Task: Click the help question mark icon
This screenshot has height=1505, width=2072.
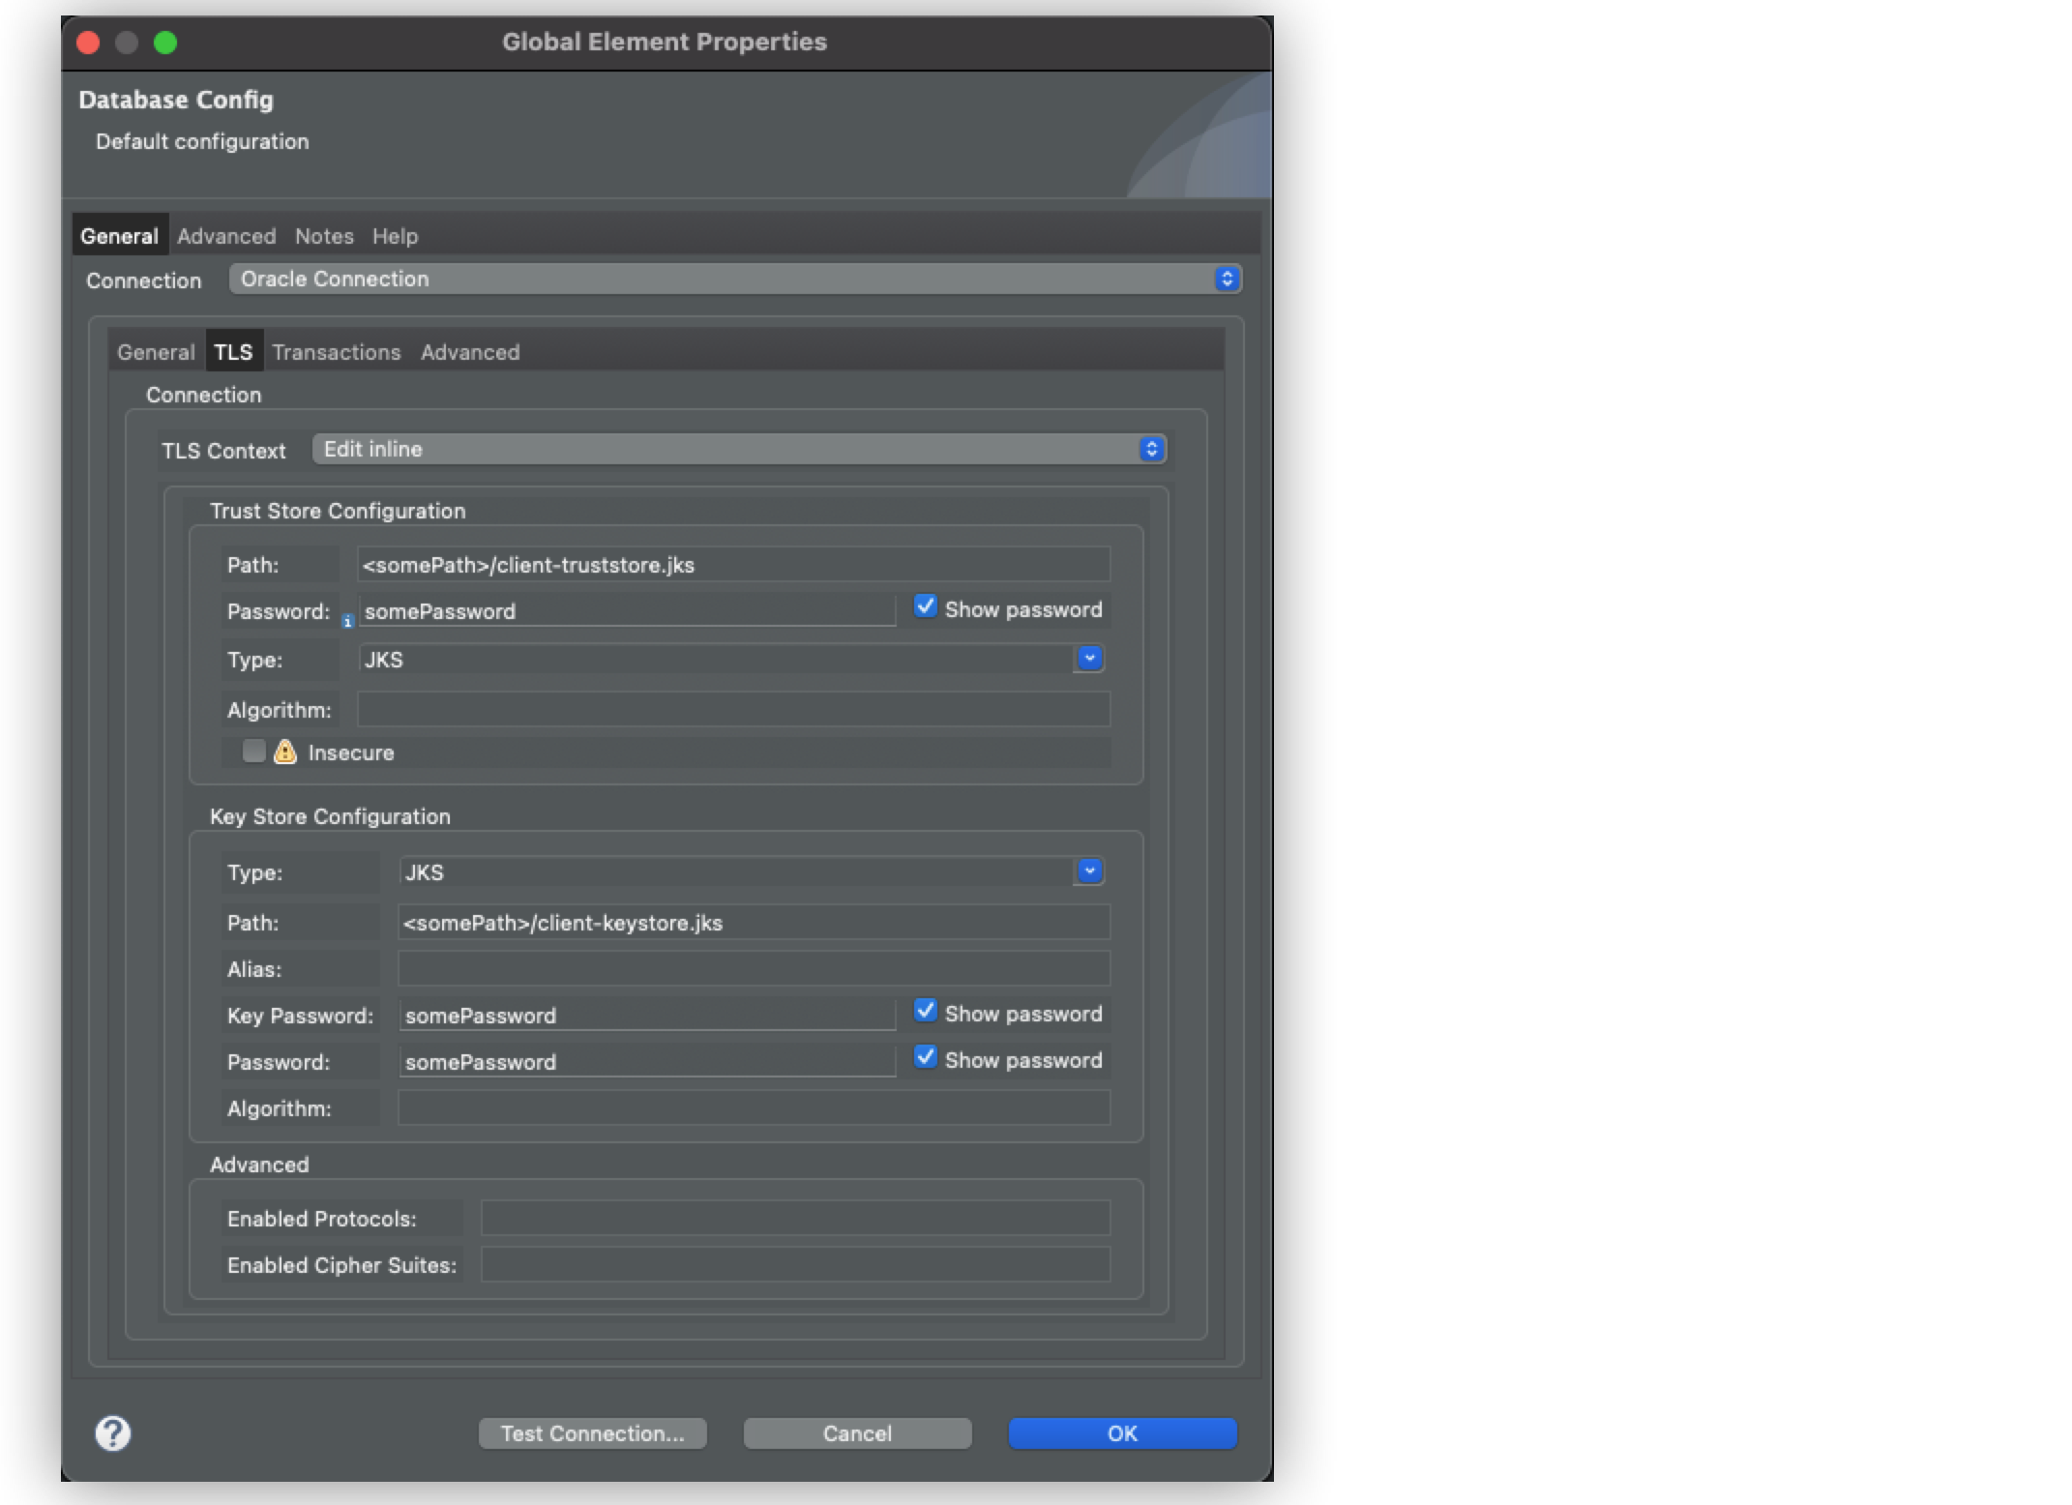Action: [111, 1434]
